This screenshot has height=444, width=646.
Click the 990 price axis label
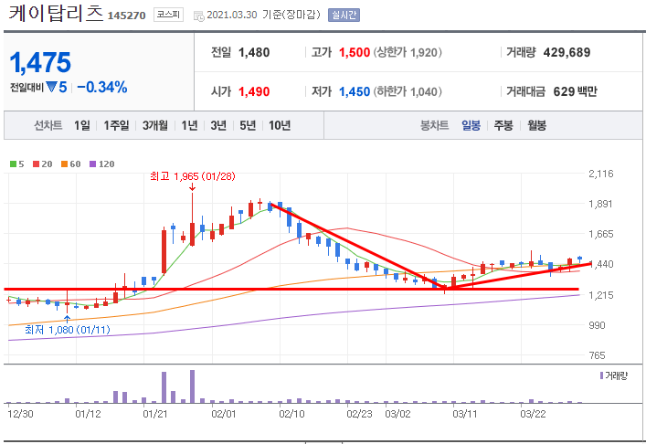point(597,325)
